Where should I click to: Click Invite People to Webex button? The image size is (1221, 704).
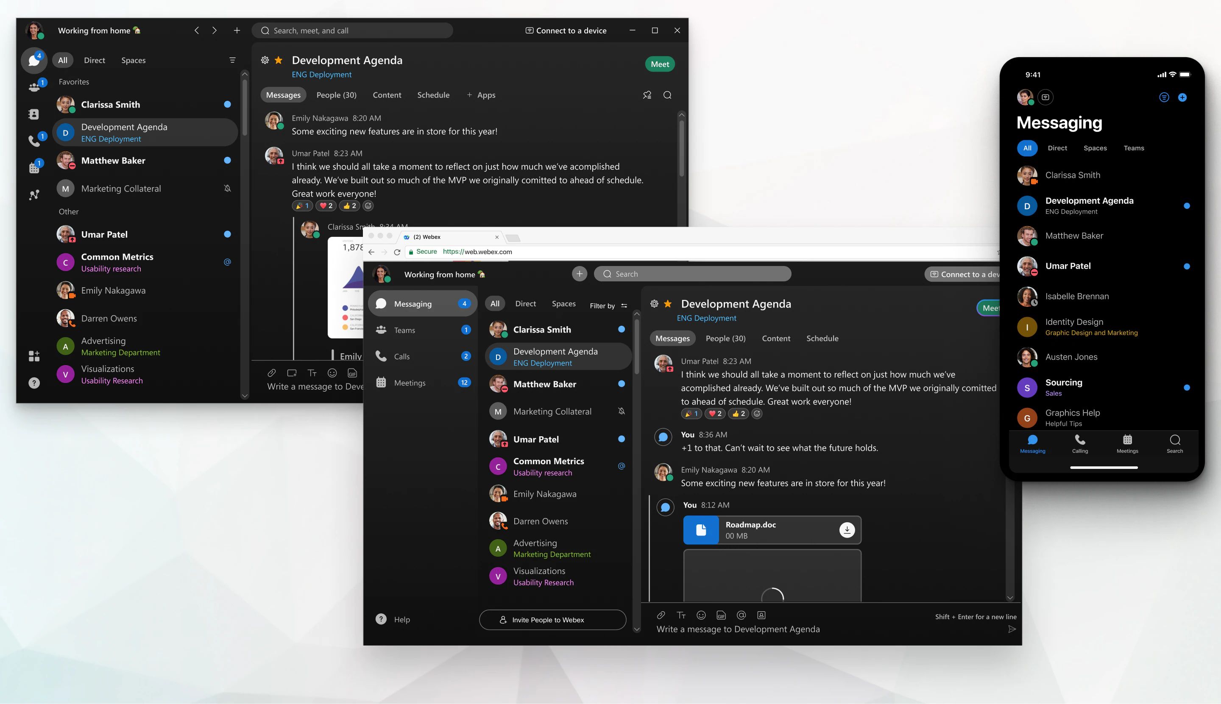point(553,620)
